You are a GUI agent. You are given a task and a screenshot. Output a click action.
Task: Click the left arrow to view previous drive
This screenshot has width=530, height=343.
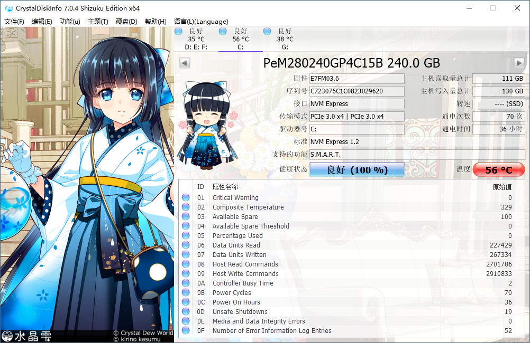click(184, 63)
